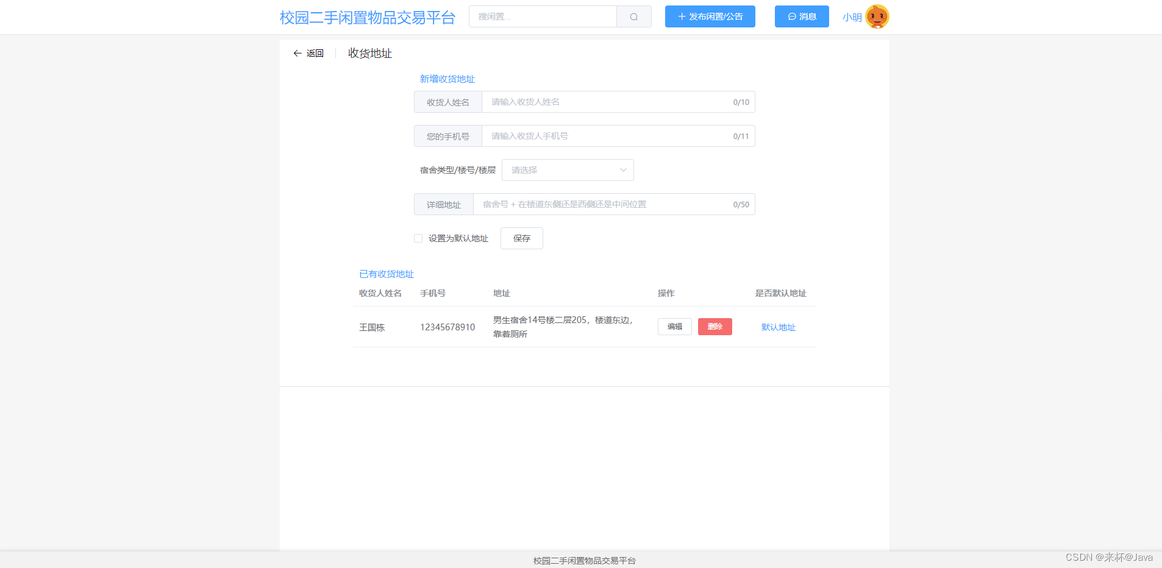Click phone number 12345678910 cell
Image resolution: width=1162 pixels, height=568 pixels.
[447, 327]
